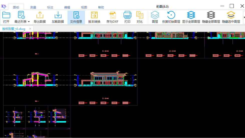Select 存为DXF save as DXF
This screenshot has height=138, width=245.
(112, 15)
